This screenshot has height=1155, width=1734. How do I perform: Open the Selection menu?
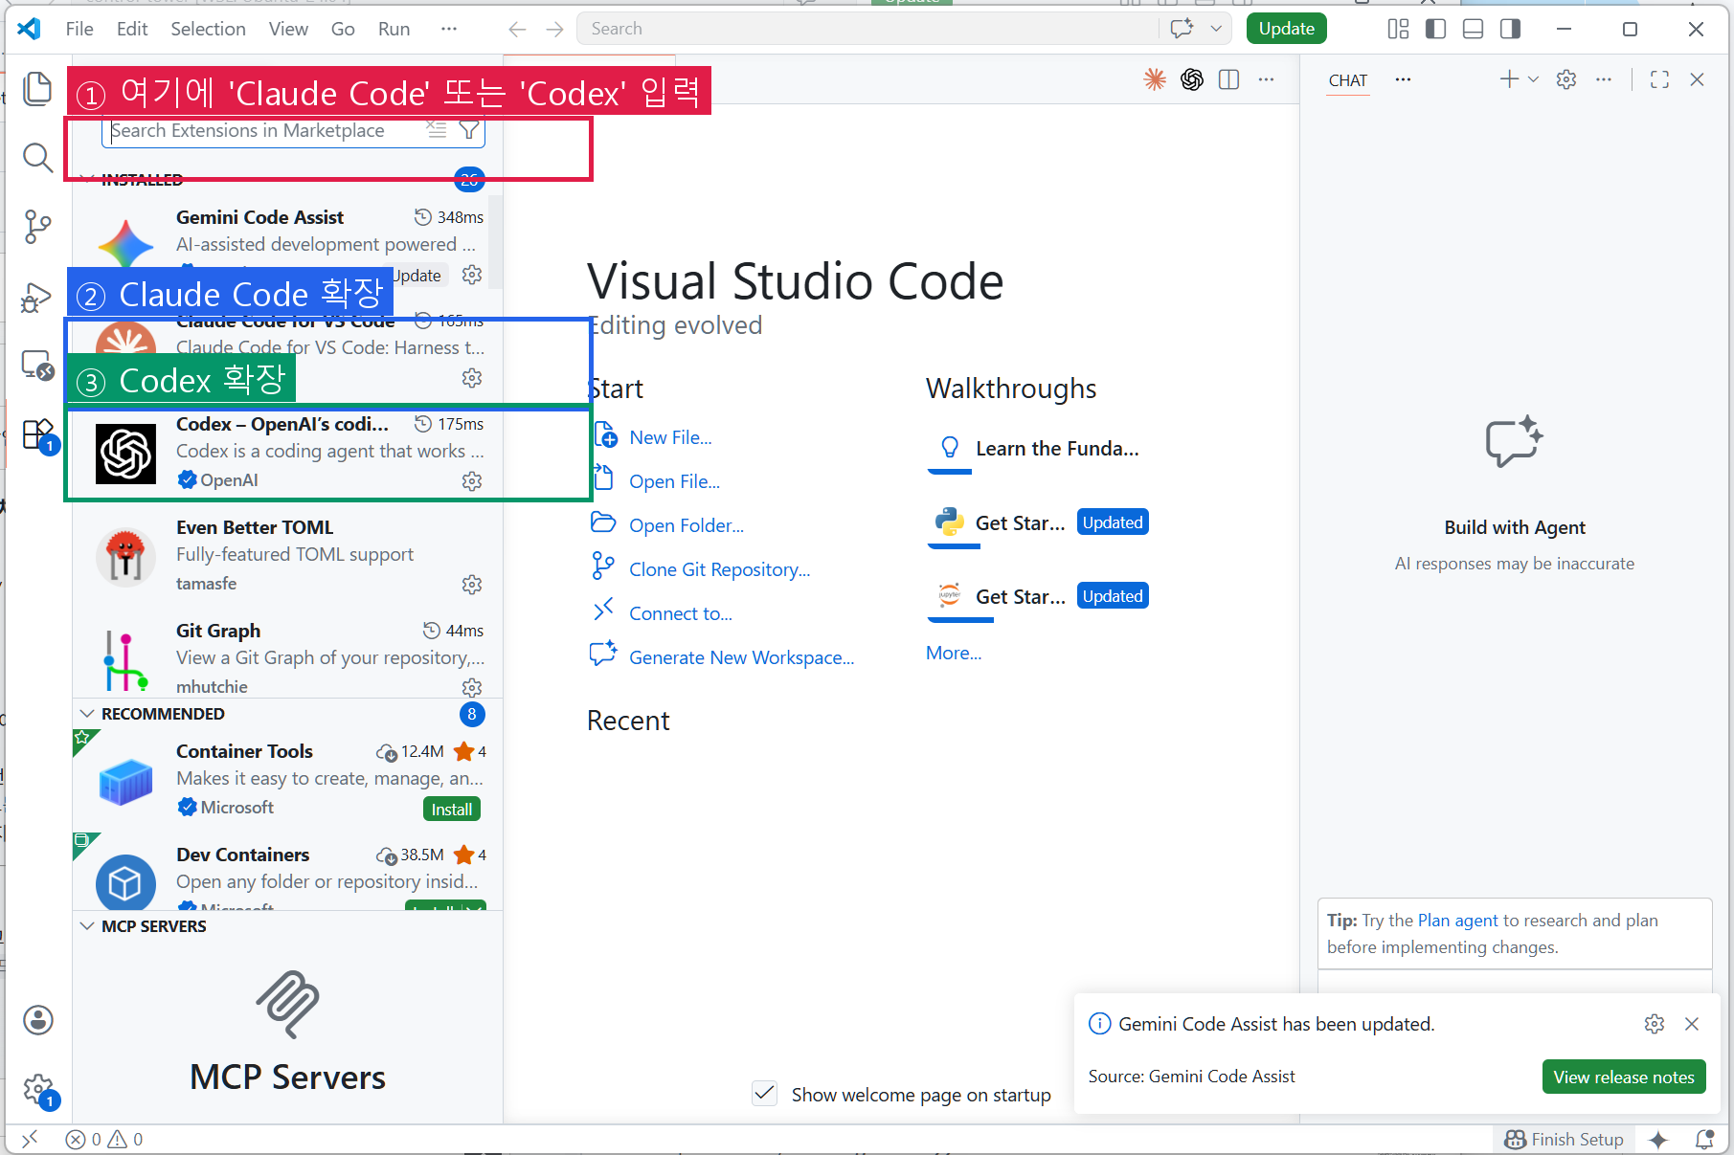208,29
